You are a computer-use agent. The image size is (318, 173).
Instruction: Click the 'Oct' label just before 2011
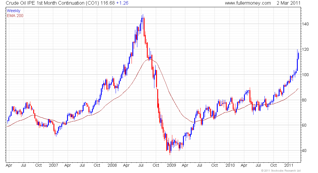273,165
